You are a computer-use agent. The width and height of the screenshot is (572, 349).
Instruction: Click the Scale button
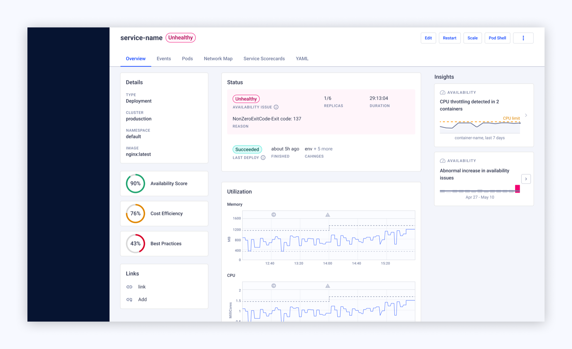click(473, 38)
